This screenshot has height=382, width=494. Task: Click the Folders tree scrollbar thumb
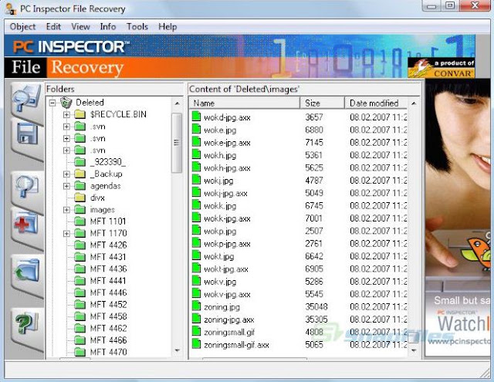click(177, 143)
